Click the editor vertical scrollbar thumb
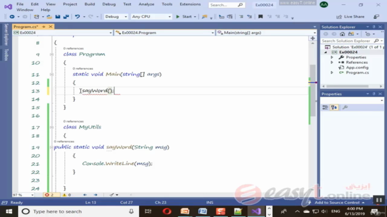Image resolution: width=387 pixels, height=217 pixels. pos(313,91)
